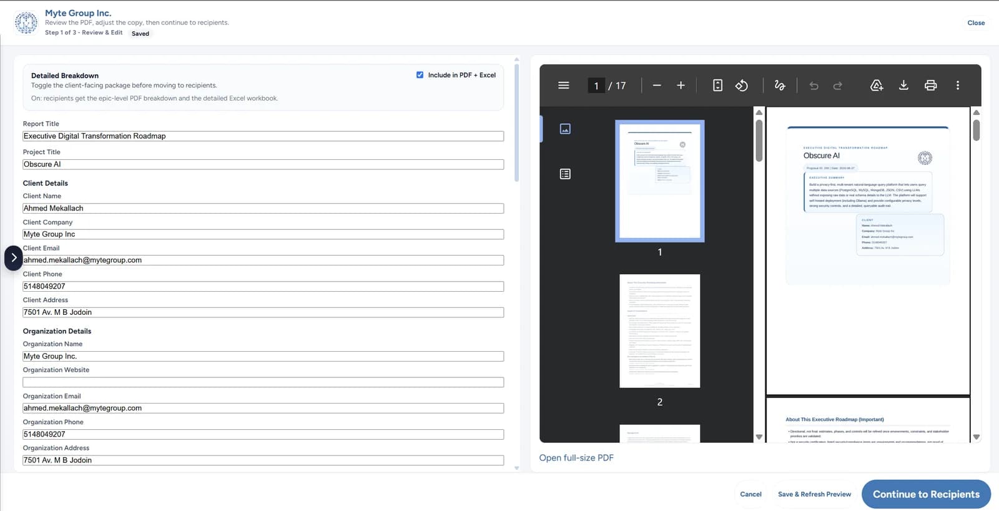This screenshot has height=511, width=999.
Task: Expand the left side panel arrow
Action: [x=14, y=258]
